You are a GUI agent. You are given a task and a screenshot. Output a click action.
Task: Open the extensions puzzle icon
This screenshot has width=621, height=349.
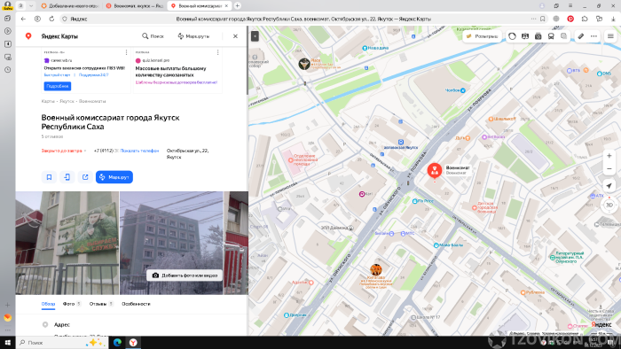click(585, 19)
